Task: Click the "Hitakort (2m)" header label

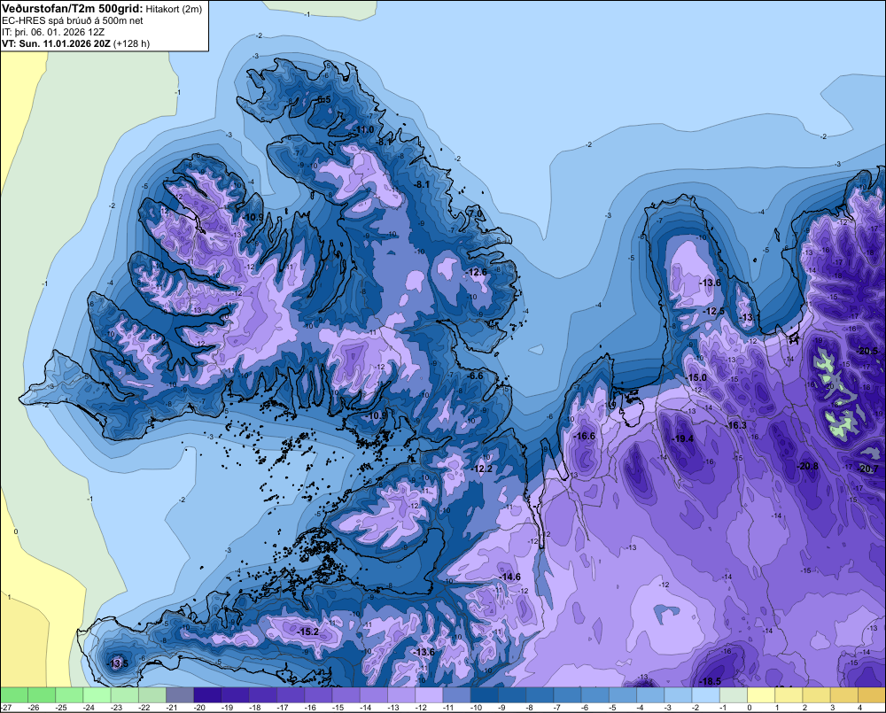Action: pos(174,9)
